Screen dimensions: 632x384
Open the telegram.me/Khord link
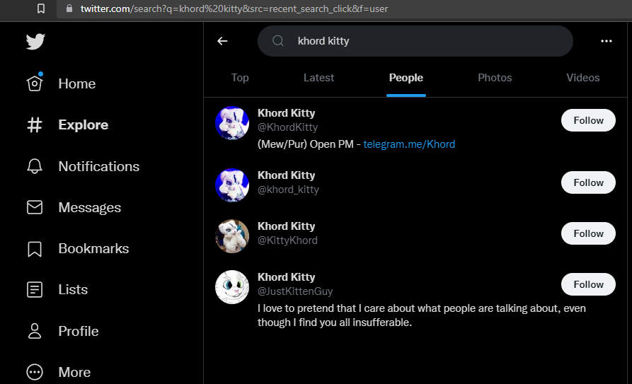click(x=409, y=144)
